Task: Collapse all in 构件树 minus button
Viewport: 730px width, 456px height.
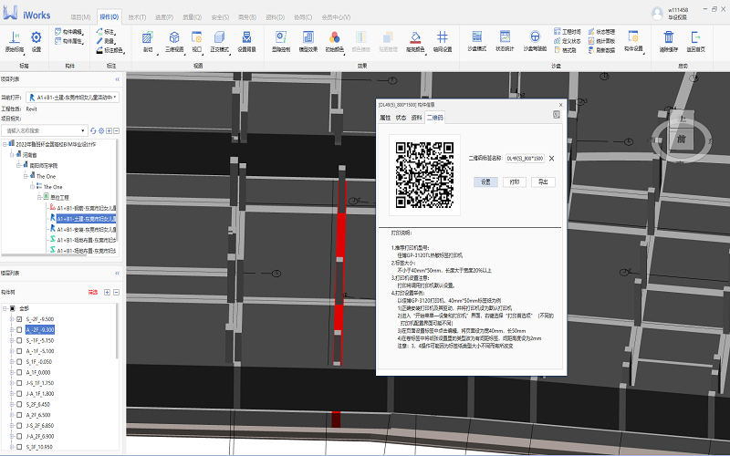Action: [117, 292]
